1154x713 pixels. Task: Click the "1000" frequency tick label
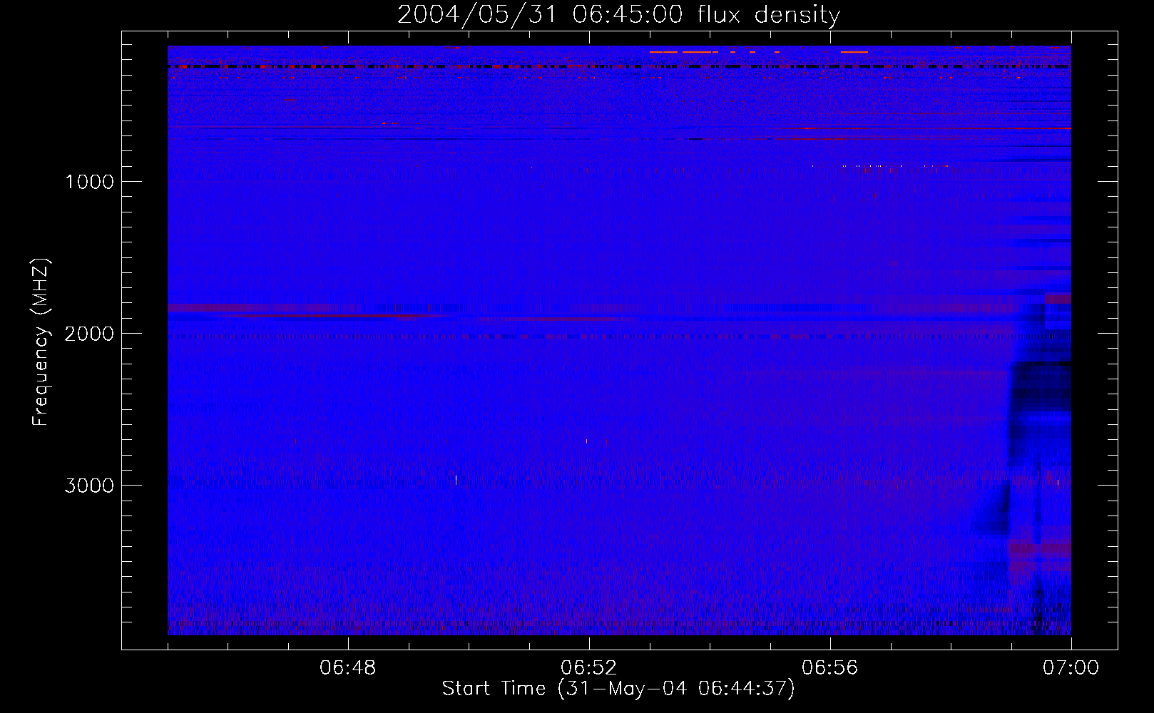click(x=89, y=182)
